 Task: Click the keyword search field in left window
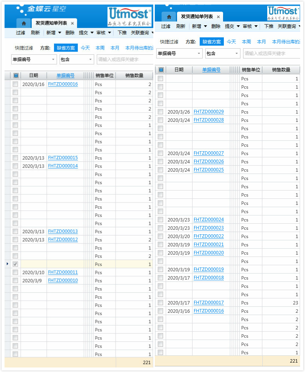125,60
